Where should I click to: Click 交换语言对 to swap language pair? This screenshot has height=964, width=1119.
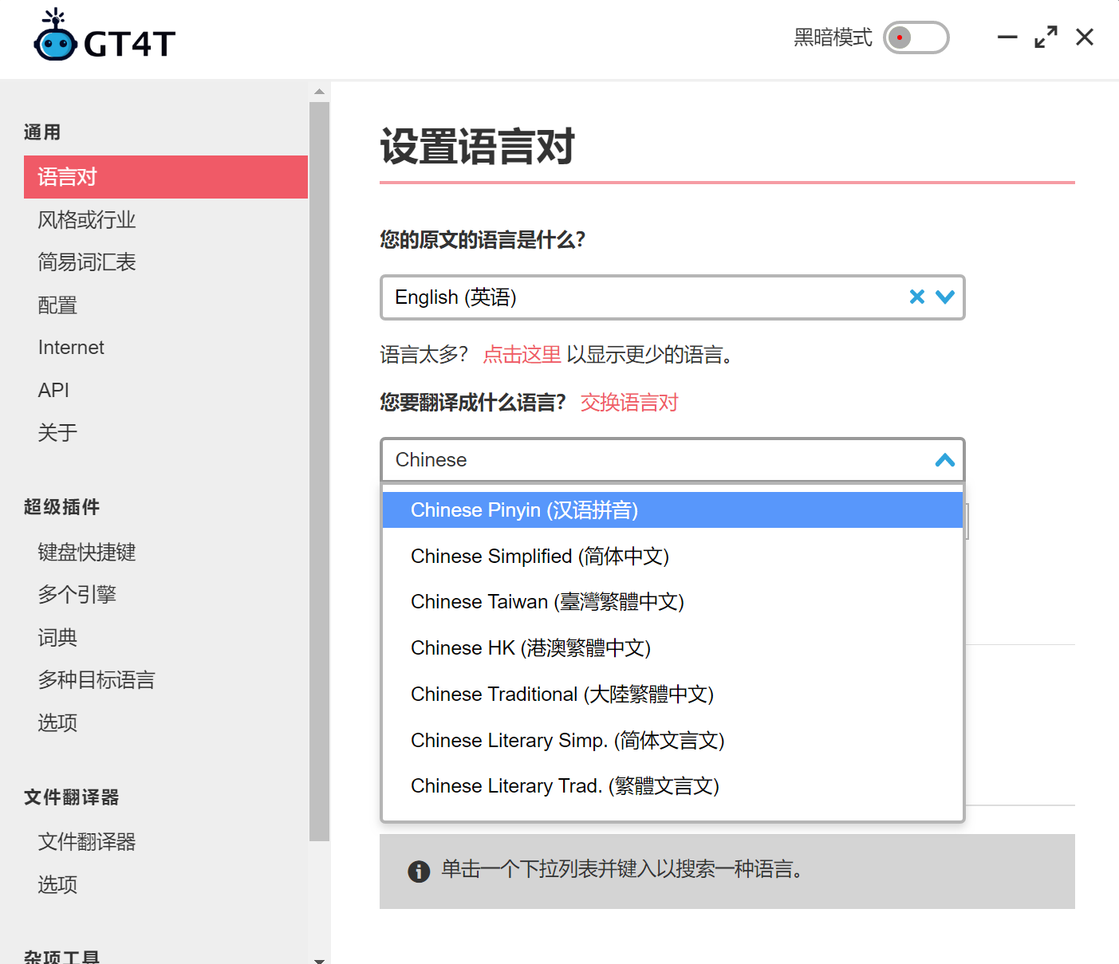[x=629, y=403]
